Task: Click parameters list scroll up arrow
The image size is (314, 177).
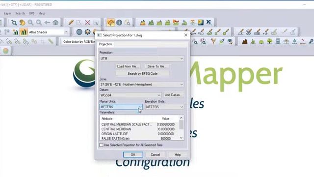Action: click(181, 118)
